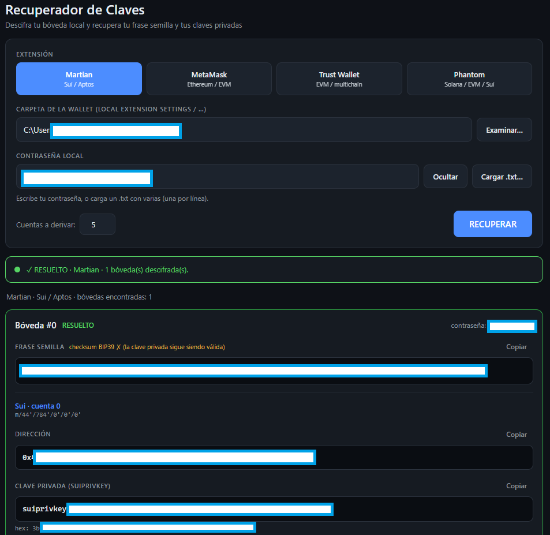Image resolution: width=550 pixels, height=535 pixels.
Task: Switch to Trust Wallet EVM / multichain
Action: [x=339, y=79]
